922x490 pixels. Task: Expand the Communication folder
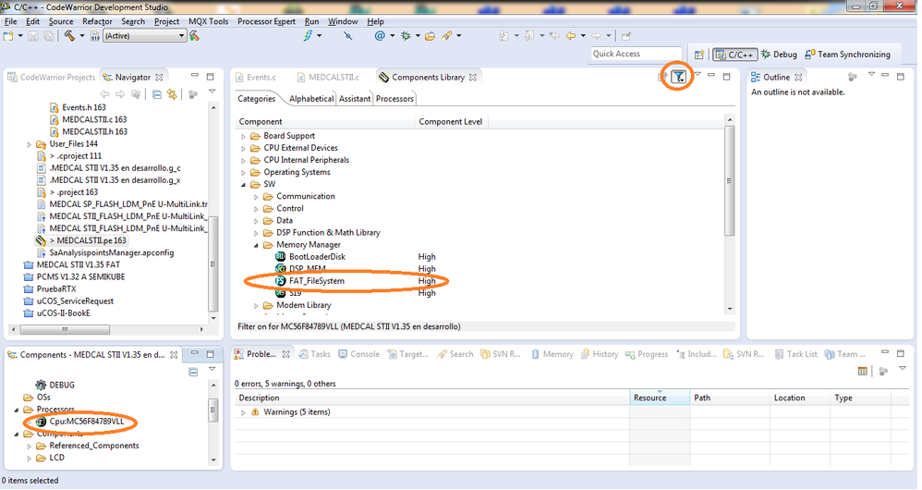coord(257,197)
